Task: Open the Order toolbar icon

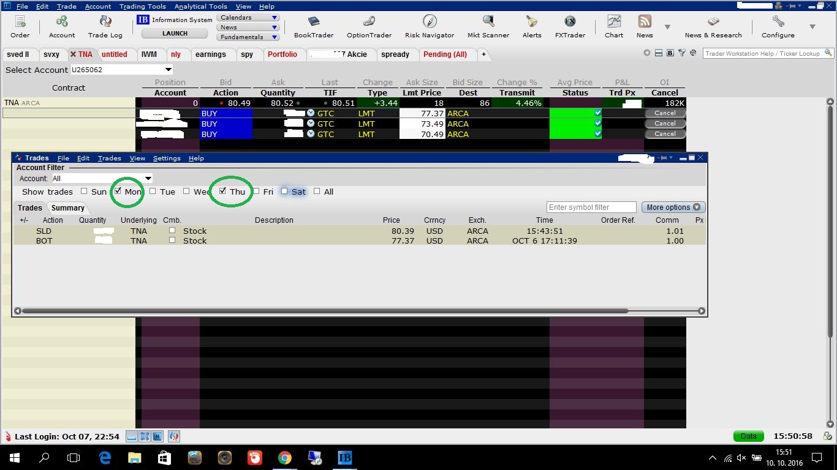Action: click(x=20, y=27)
